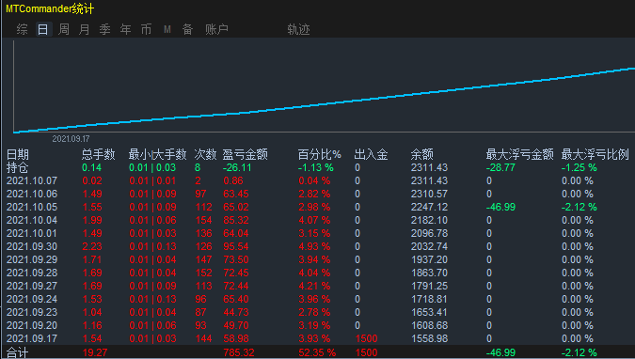Screen dimensions: 635x359
Task: Click the profit value 95.54
Action: [x=236, y=246]
